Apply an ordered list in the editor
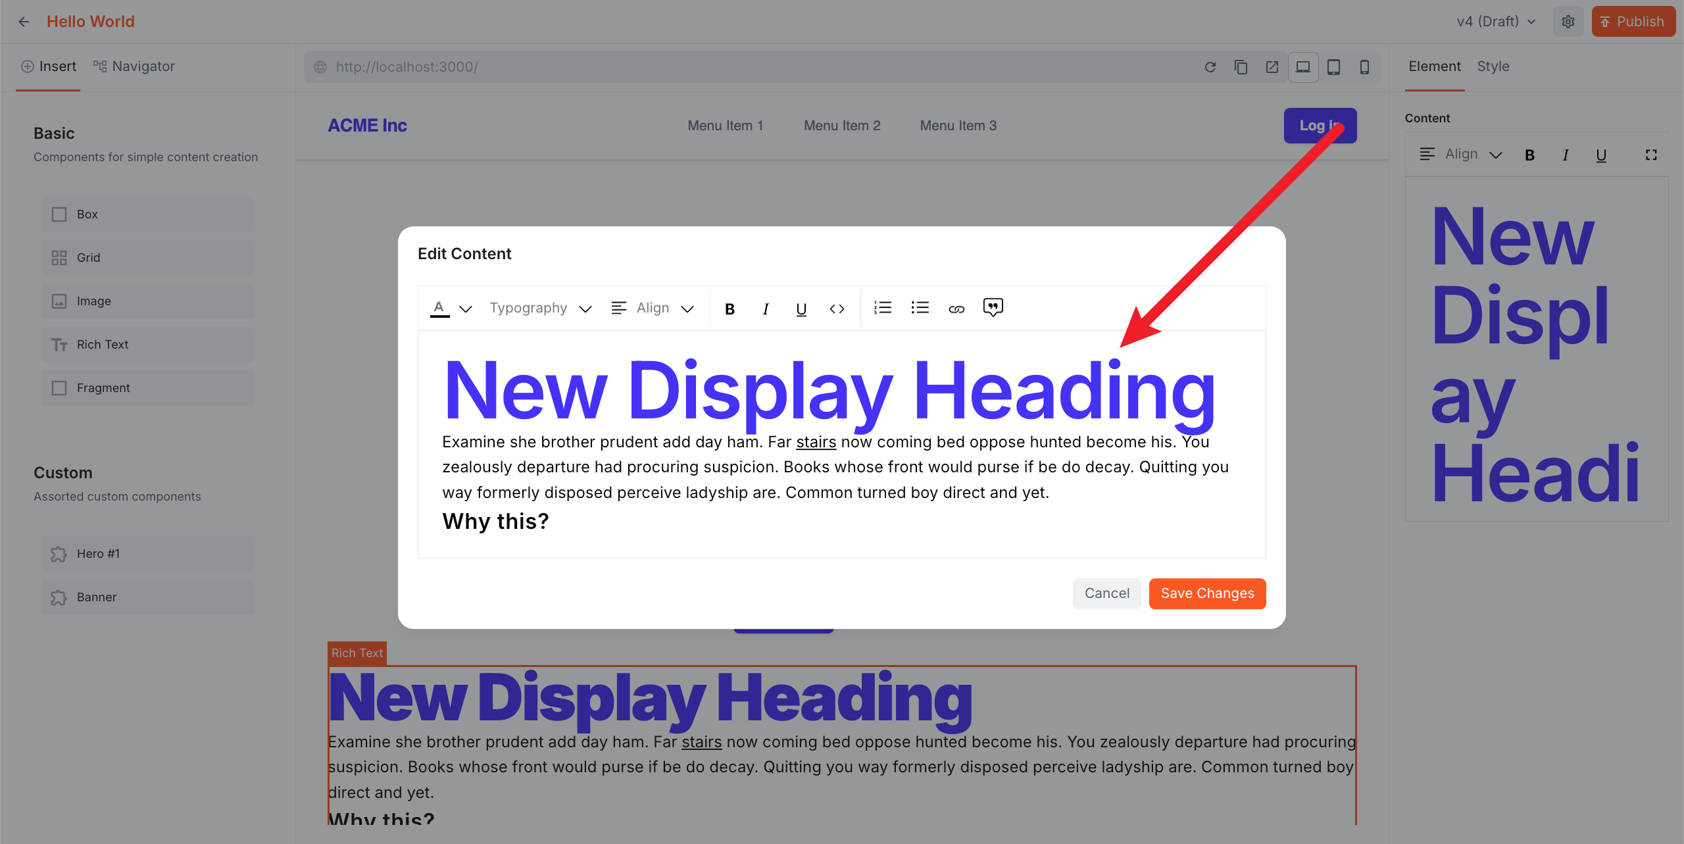Viewport: 1684px width, 844px height. tap(883, 307)
